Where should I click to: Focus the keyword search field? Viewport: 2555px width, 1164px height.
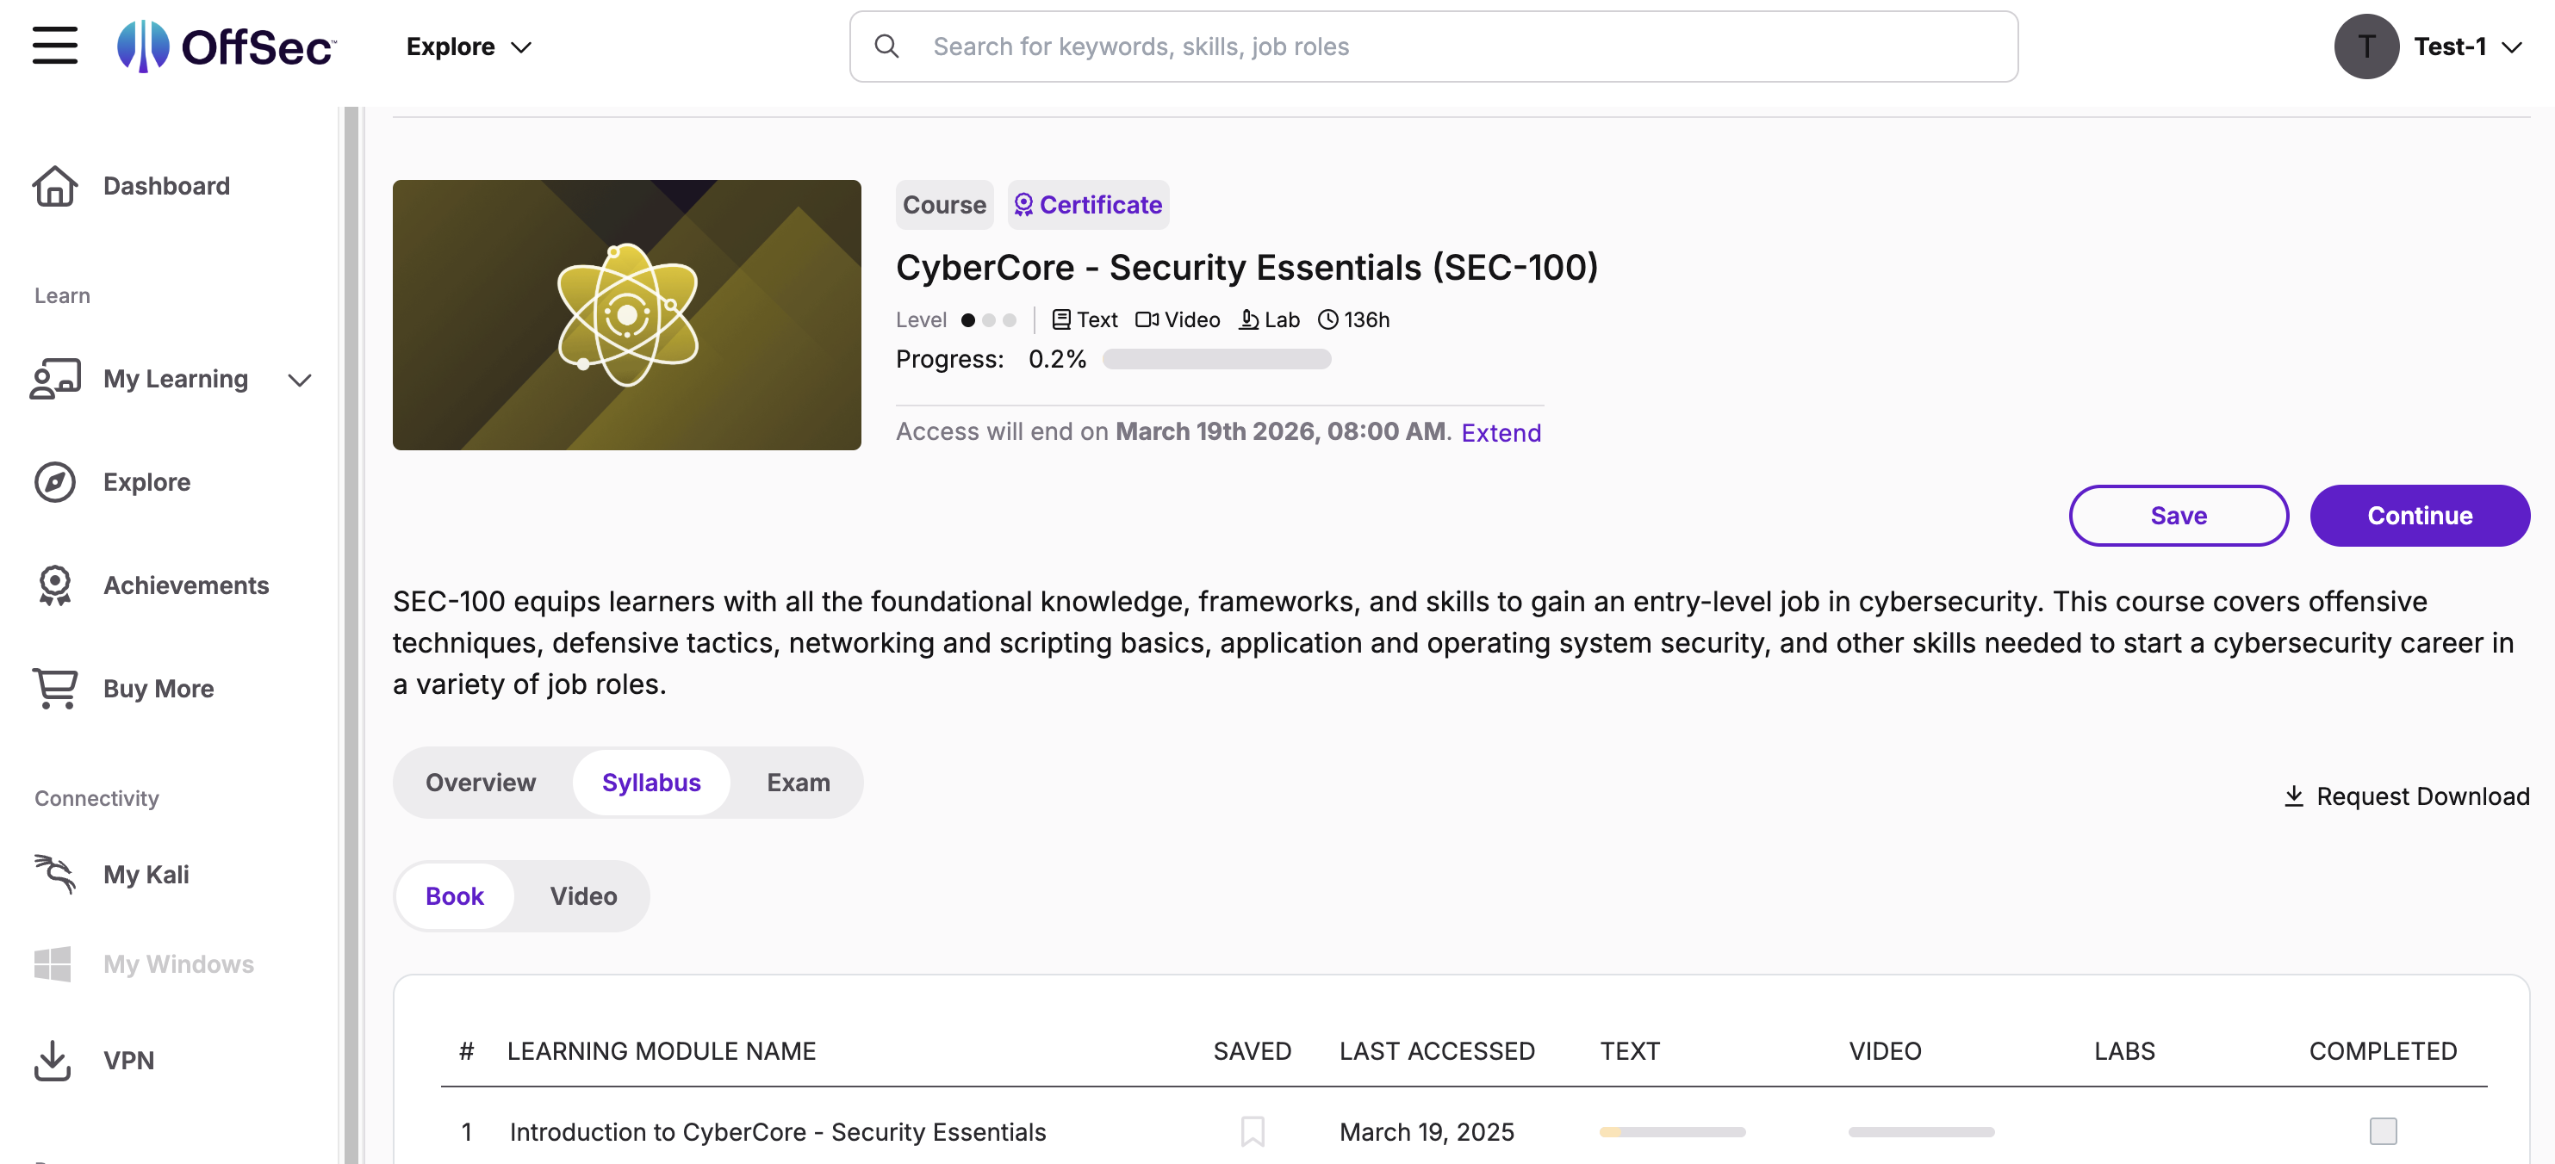(x=1433, y=46)
